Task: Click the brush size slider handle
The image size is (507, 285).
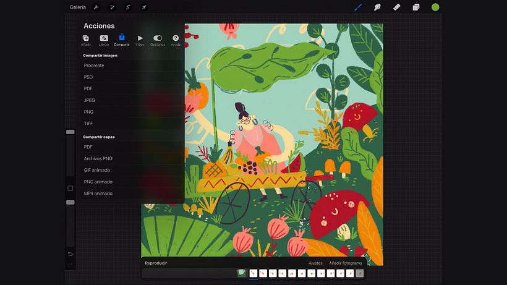Action: click(x=70, y=132)
